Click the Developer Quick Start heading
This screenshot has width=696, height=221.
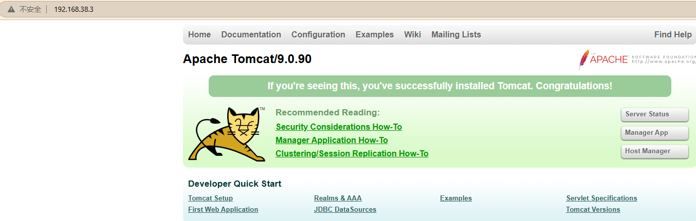(x=234, y=184)
